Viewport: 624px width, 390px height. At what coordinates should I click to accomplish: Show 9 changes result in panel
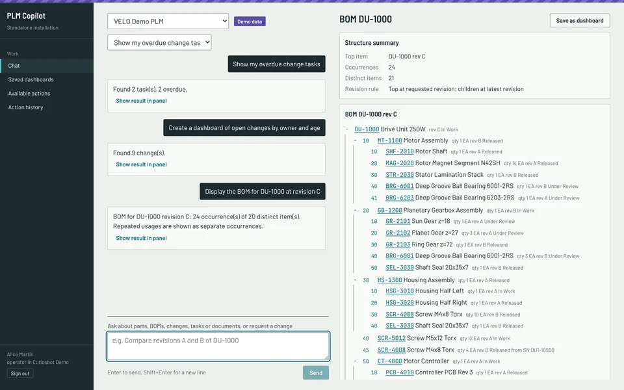141,164
